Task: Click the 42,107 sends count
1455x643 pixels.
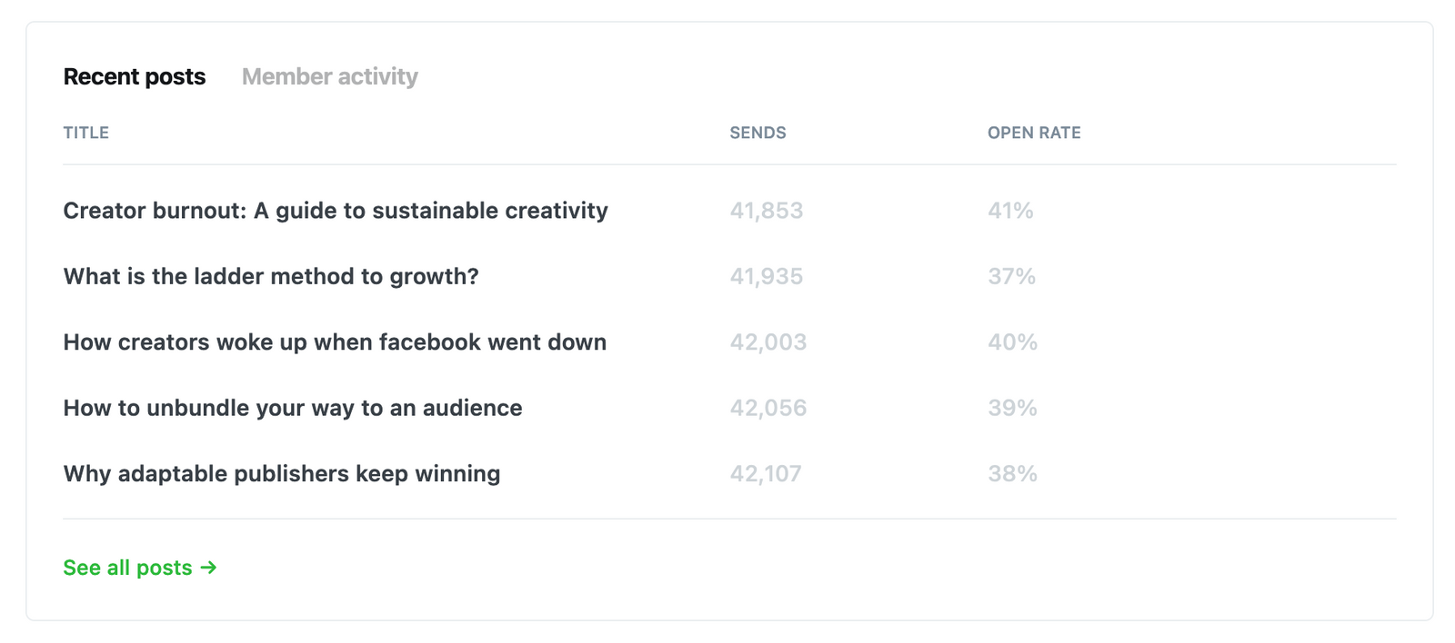Action: pyautogui.click(x=765, y=474)
